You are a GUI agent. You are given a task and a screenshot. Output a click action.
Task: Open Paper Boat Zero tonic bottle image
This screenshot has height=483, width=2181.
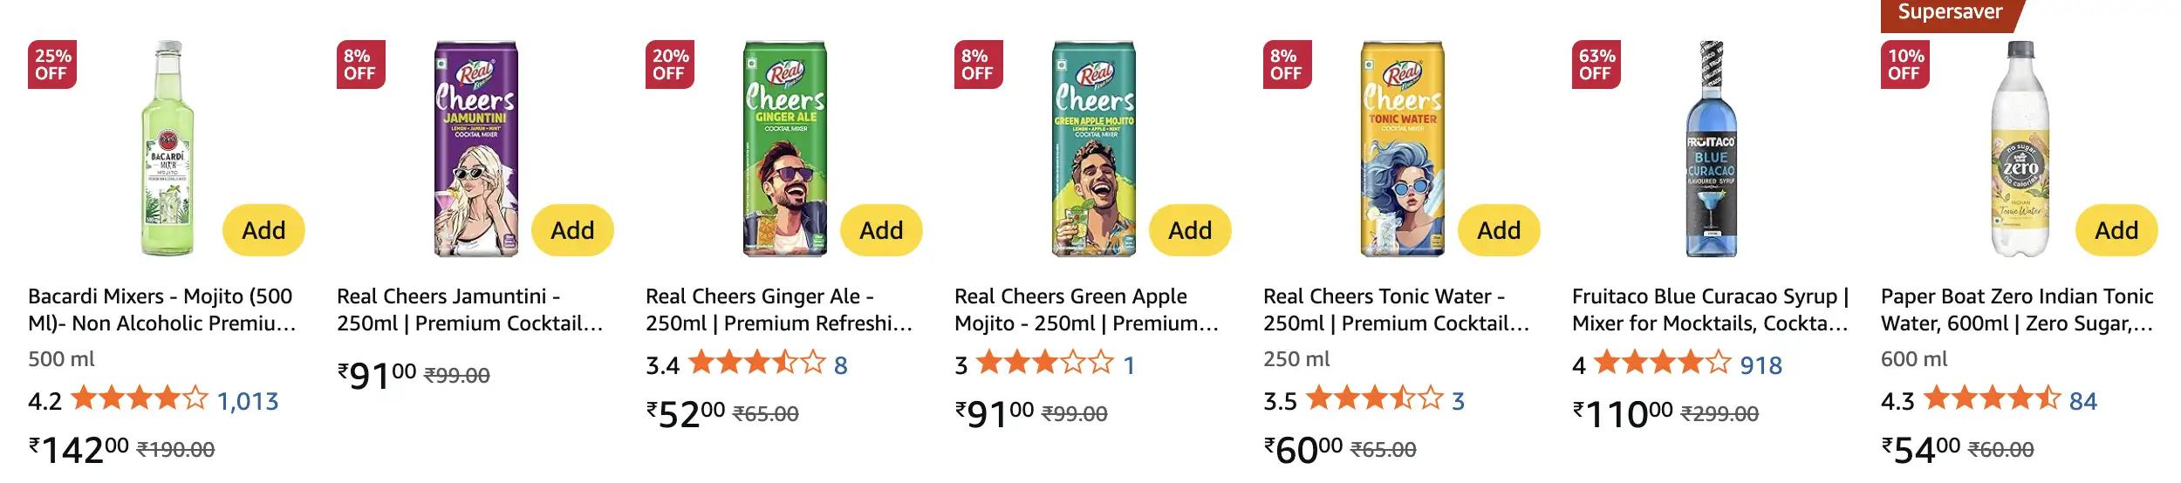click(2020, 148)
